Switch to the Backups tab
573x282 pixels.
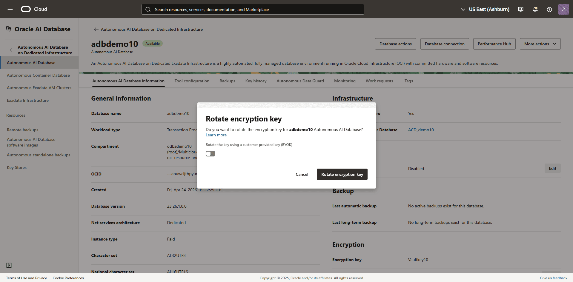pos(227,81)
